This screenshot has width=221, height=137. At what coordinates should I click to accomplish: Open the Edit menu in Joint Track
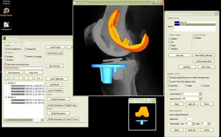(x=10, y=42)
